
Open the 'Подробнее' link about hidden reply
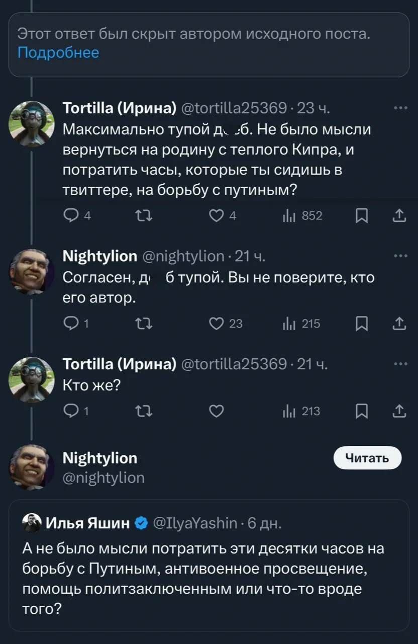coord(58,52)
